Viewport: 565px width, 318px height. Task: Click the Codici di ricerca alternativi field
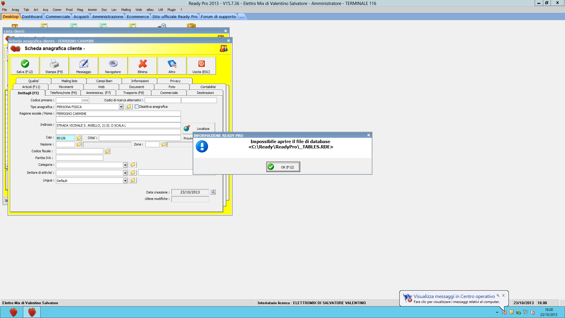pos(163,100)
